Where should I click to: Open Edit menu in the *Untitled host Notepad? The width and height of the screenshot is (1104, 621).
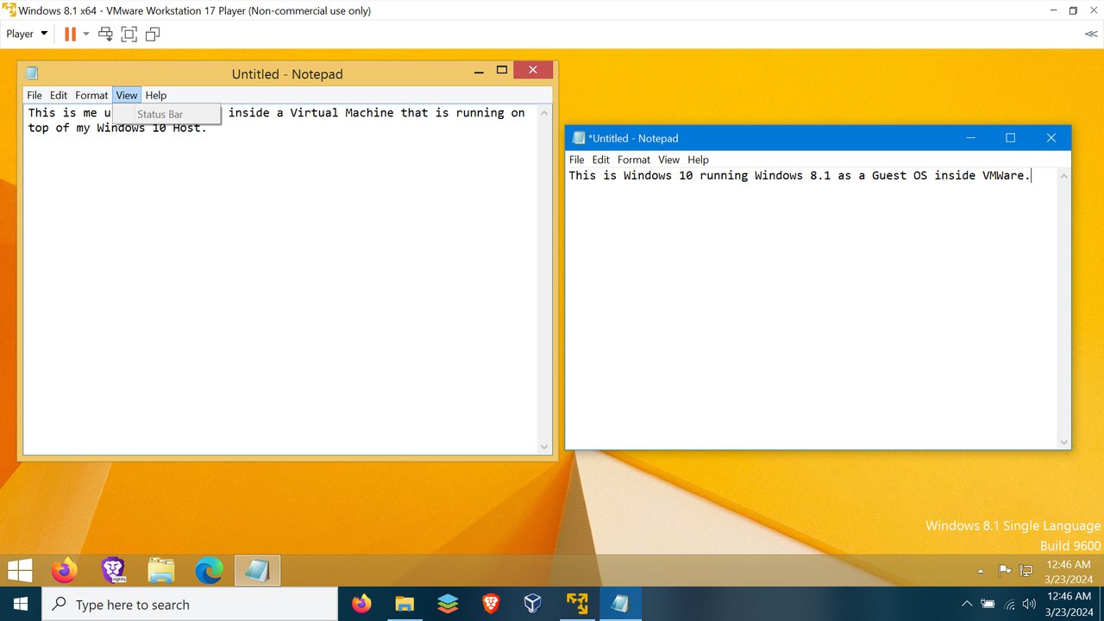click(601, 160)
